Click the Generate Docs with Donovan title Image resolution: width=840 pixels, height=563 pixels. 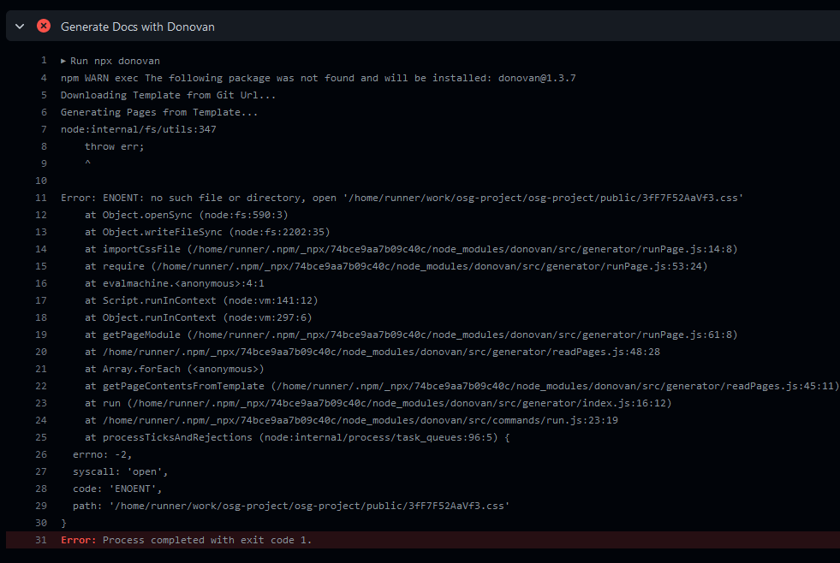pos(138,27)
